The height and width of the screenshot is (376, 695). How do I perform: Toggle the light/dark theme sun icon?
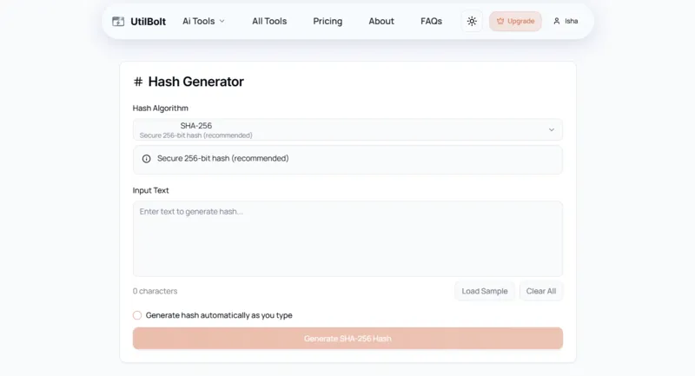pos(472,21)
